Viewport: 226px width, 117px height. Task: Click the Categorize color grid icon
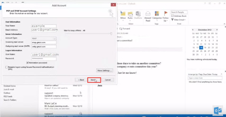point(157,13)
